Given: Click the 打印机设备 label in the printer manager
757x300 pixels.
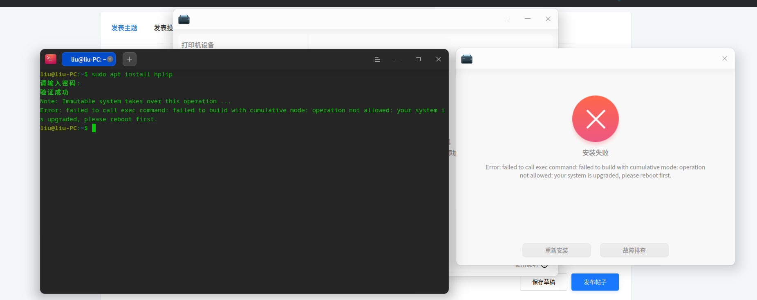Looking at the screenshot, I should pos(198,45).
